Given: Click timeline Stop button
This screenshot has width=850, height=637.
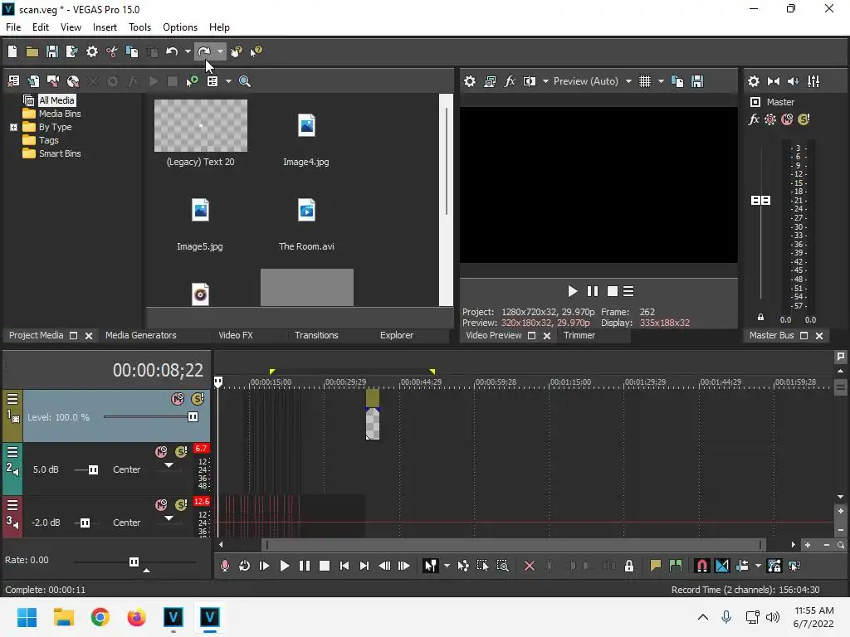Looking at the screenshot, I should [325, 566].
